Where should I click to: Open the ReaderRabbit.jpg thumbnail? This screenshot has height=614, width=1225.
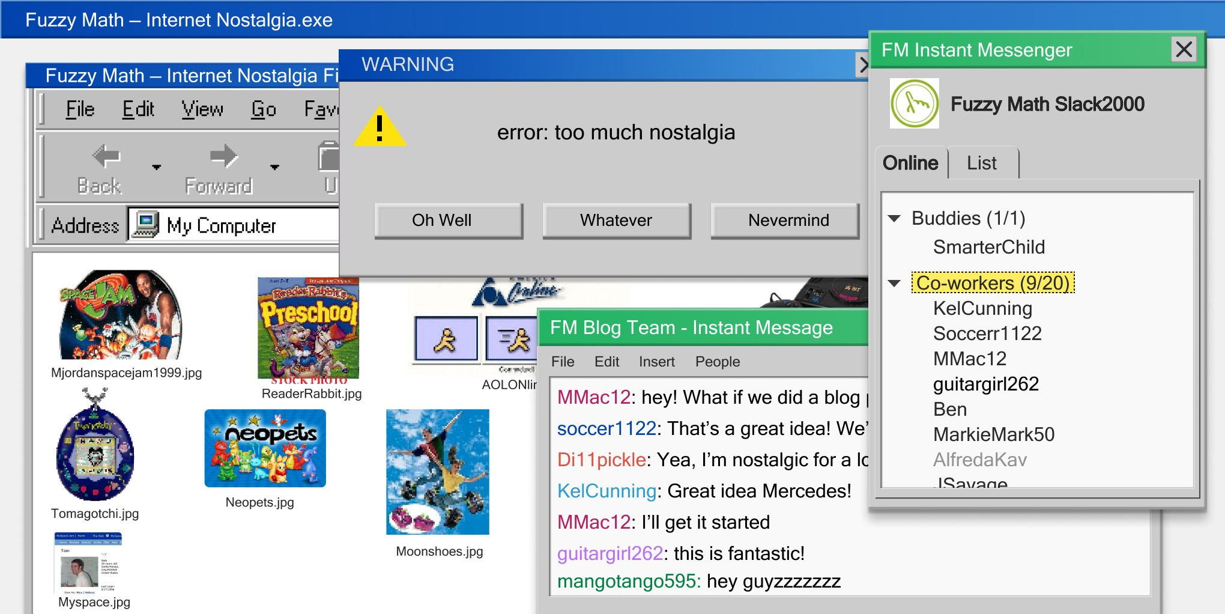coord(308,329)
